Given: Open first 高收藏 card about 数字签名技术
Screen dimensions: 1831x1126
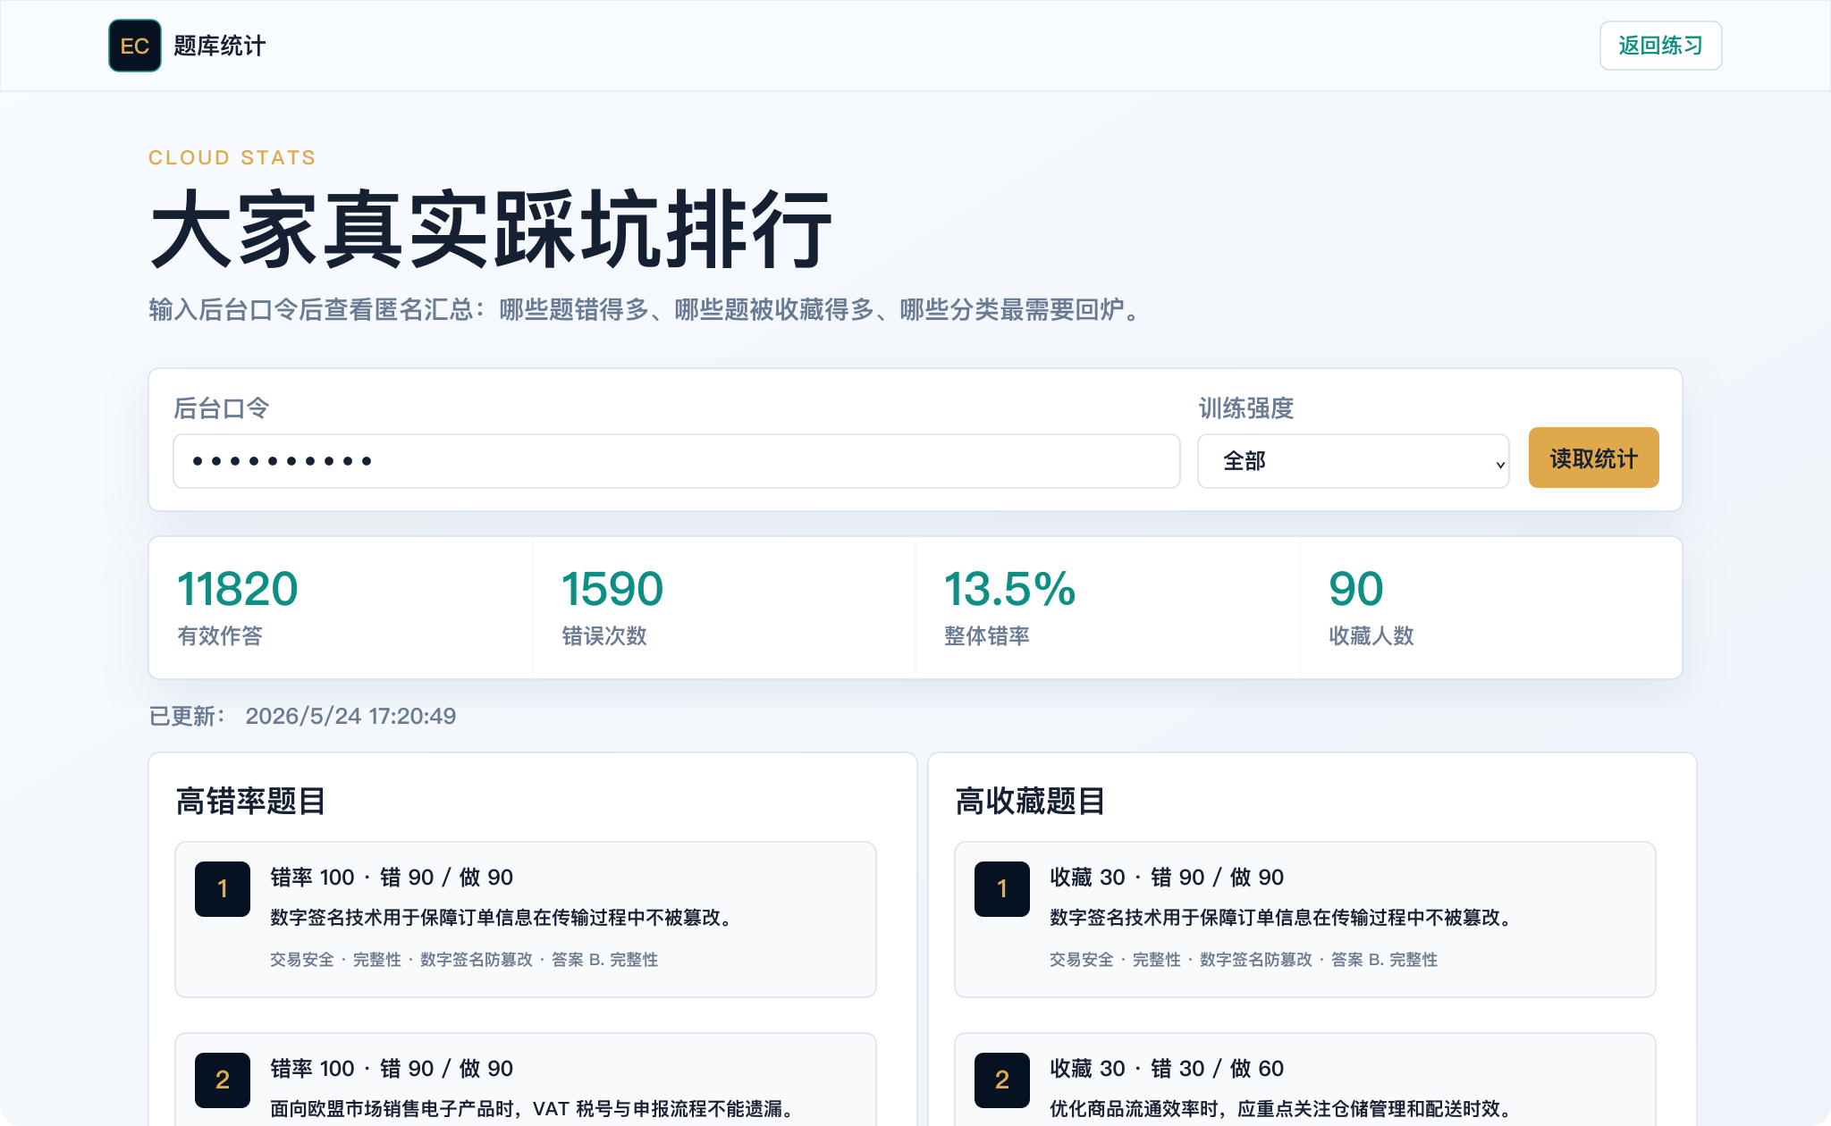Looking at the screenshot, I should click(x=1305, y=920).
